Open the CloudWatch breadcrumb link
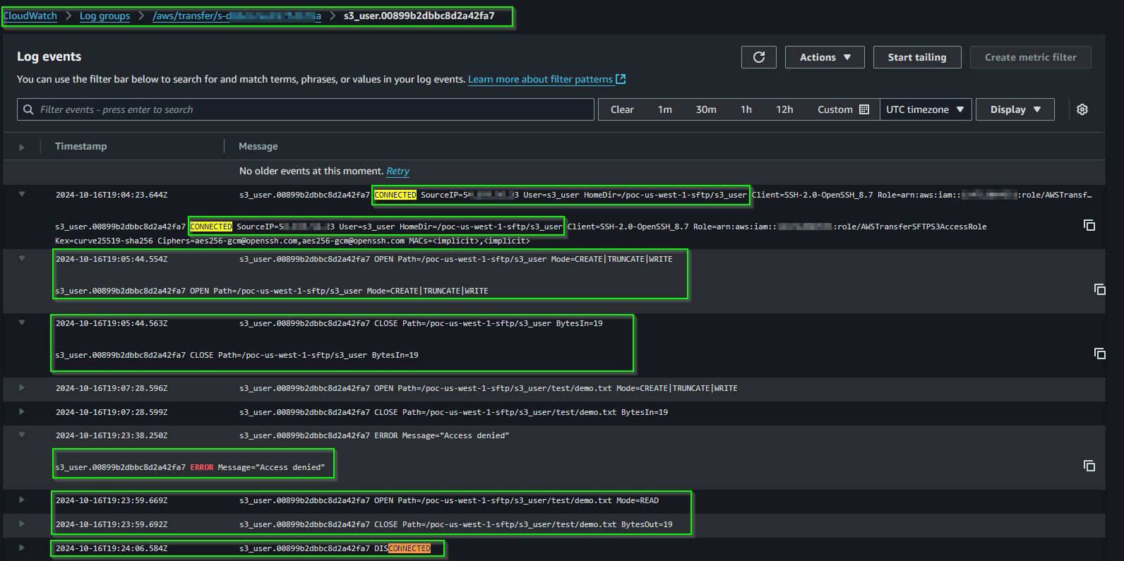 click(30, 16)
